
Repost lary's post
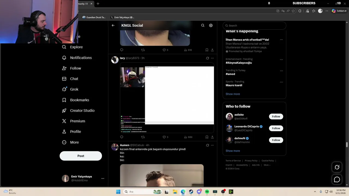coord(143,137)
